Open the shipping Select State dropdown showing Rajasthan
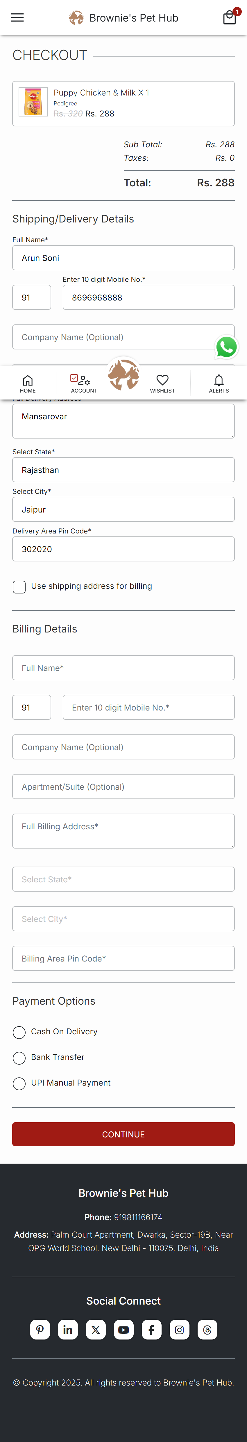The height and width of the screenshot is (1442, 247). coord(123,470)
